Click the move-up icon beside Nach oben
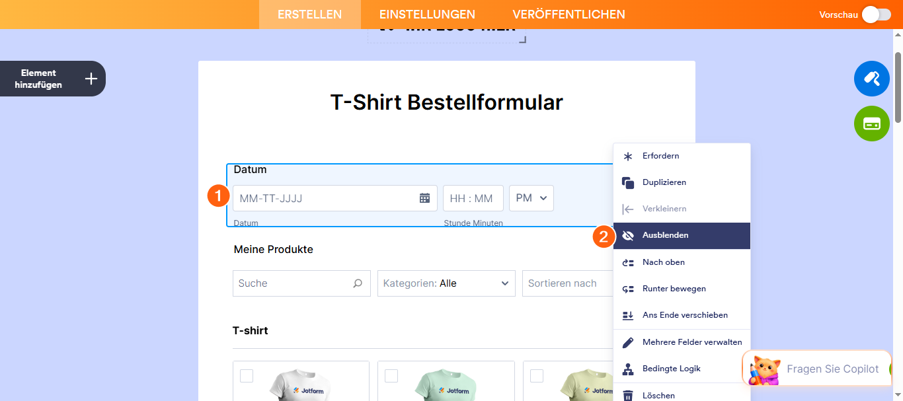This screenshot has height=401, width=903. tap(628, 262)
